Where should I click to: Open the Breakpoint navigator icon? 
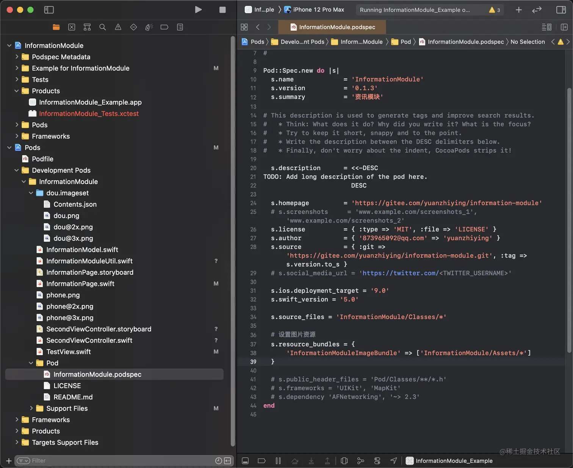164,27
